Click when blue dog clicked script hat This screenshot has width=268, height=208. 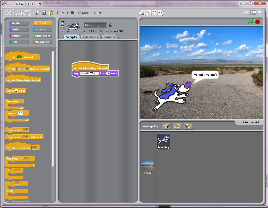(x=90, y=66)
